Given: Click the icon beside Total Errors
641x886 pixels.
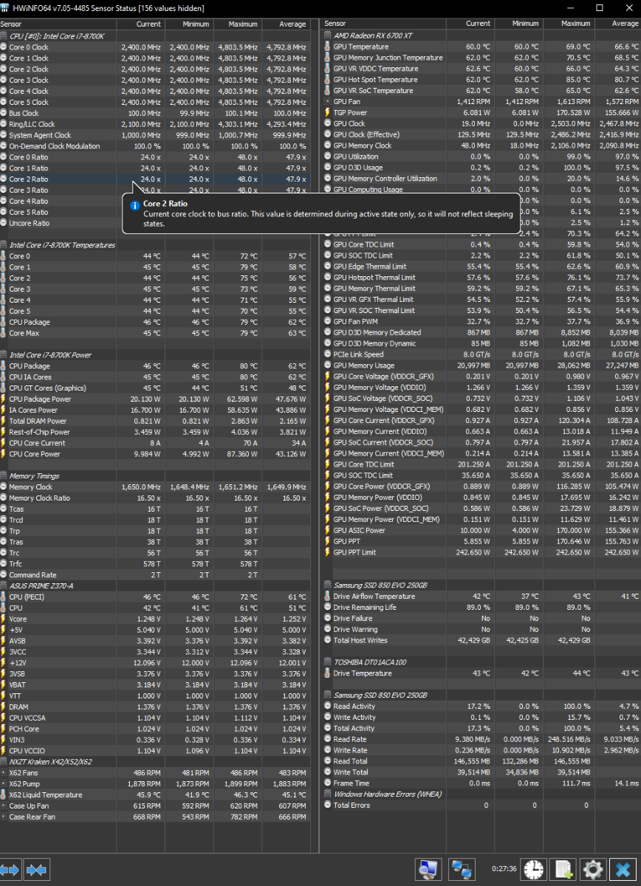Looking at the screenshot, I should pyautogui.click(x=327, y=805).
